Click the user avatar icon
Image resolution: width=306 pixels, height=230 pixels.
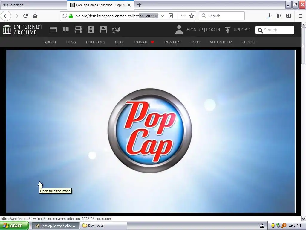pyautogui.click(x=179, y=30)
